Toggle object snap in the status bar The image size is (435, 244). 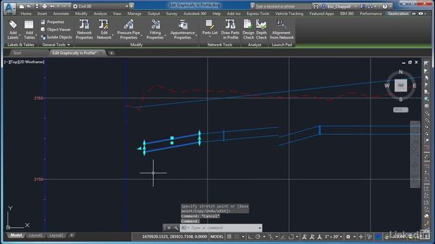(291, 237)
